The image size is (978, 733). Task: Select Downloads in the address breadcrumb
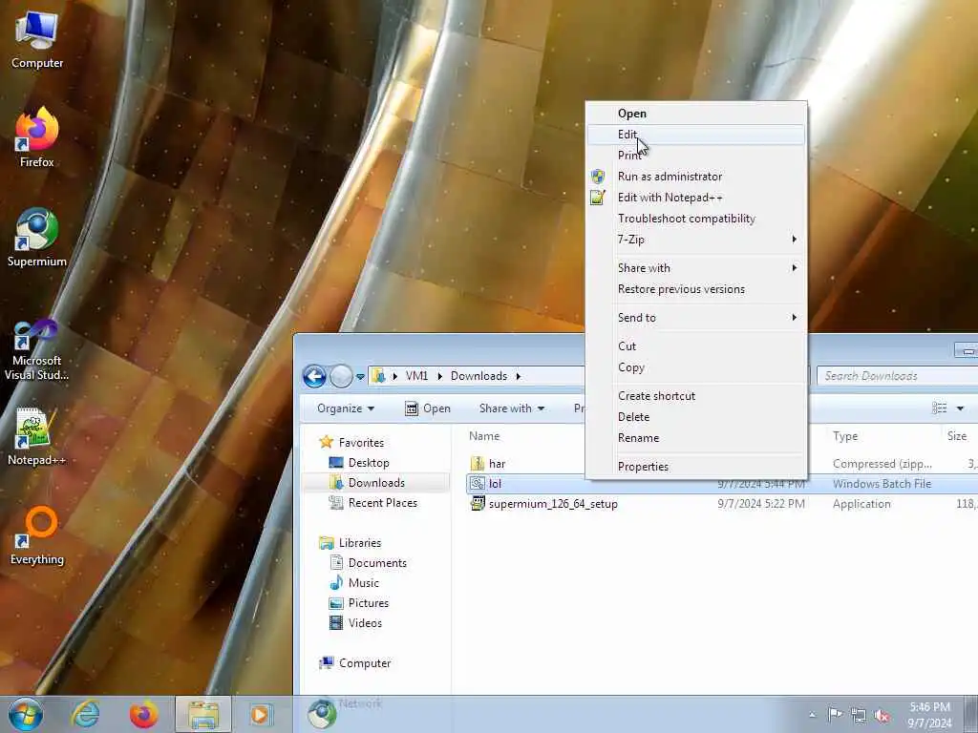click(x=478, y=376)
